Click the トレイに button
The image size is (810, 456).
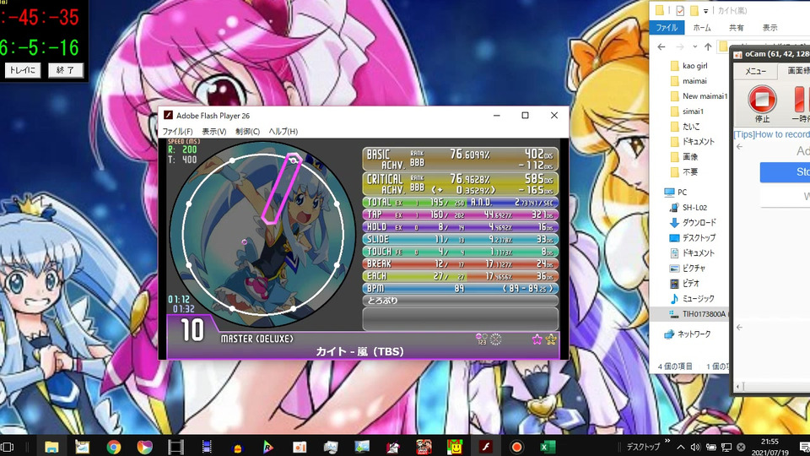pos(22,70)
